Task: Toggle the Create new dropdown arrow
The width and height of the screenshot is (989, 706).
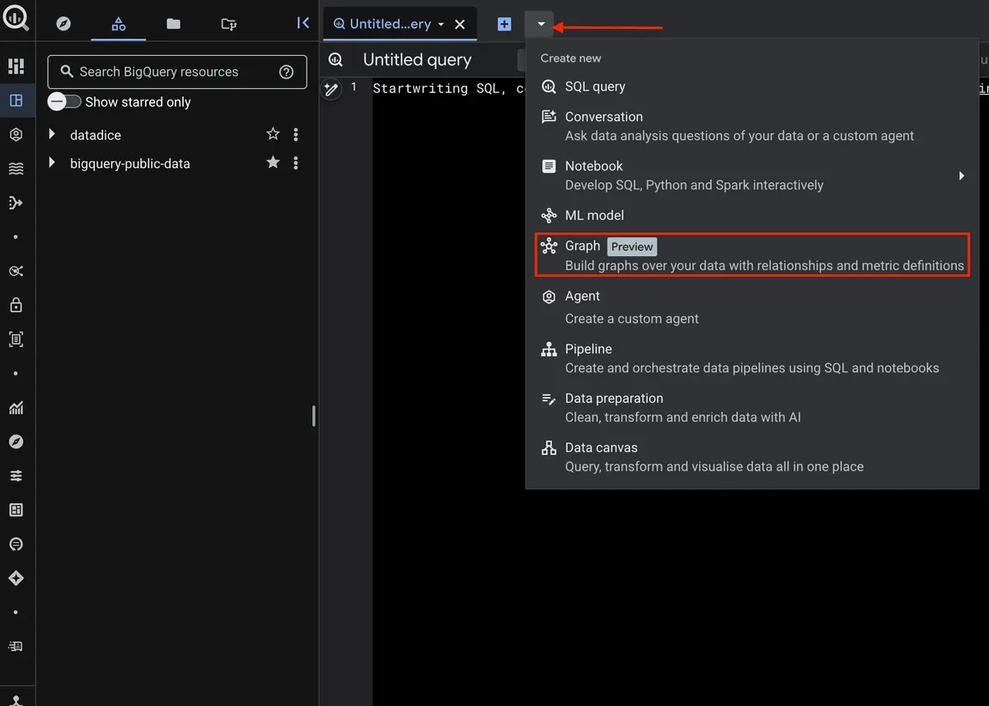Action: [541, 25]
